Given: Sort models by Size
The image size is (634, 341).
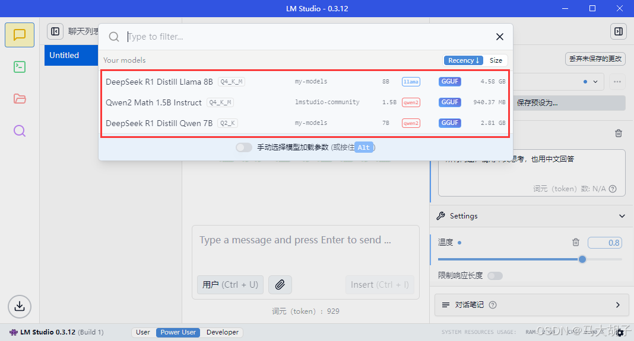Looking at the screenshot, I should click(496, 60).
